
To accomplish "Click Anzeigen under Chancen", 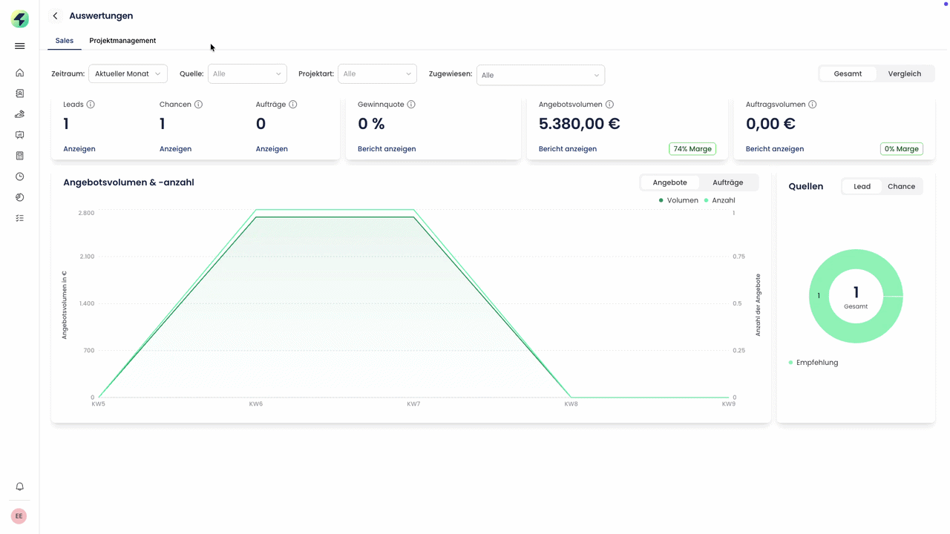I will coord(175,149).
